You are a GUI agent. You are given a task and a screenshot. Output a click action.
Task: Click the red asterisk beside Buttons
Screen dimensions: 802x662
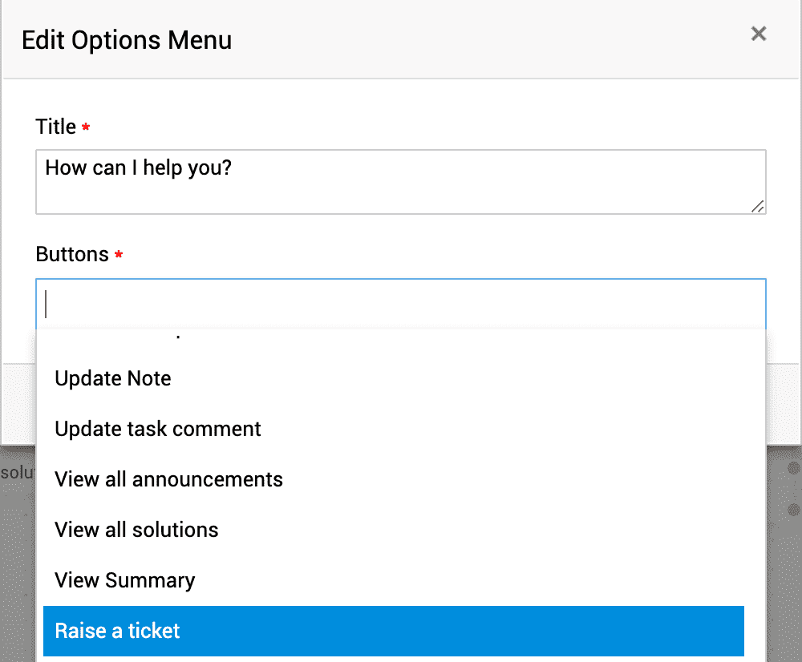[118, 255]
